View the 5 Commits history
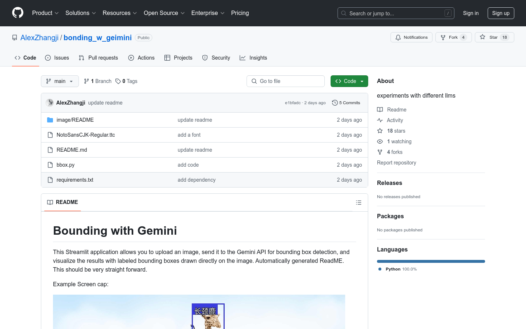Image resolution: width=526 pixels, height=329 pixels. [346, 103]
